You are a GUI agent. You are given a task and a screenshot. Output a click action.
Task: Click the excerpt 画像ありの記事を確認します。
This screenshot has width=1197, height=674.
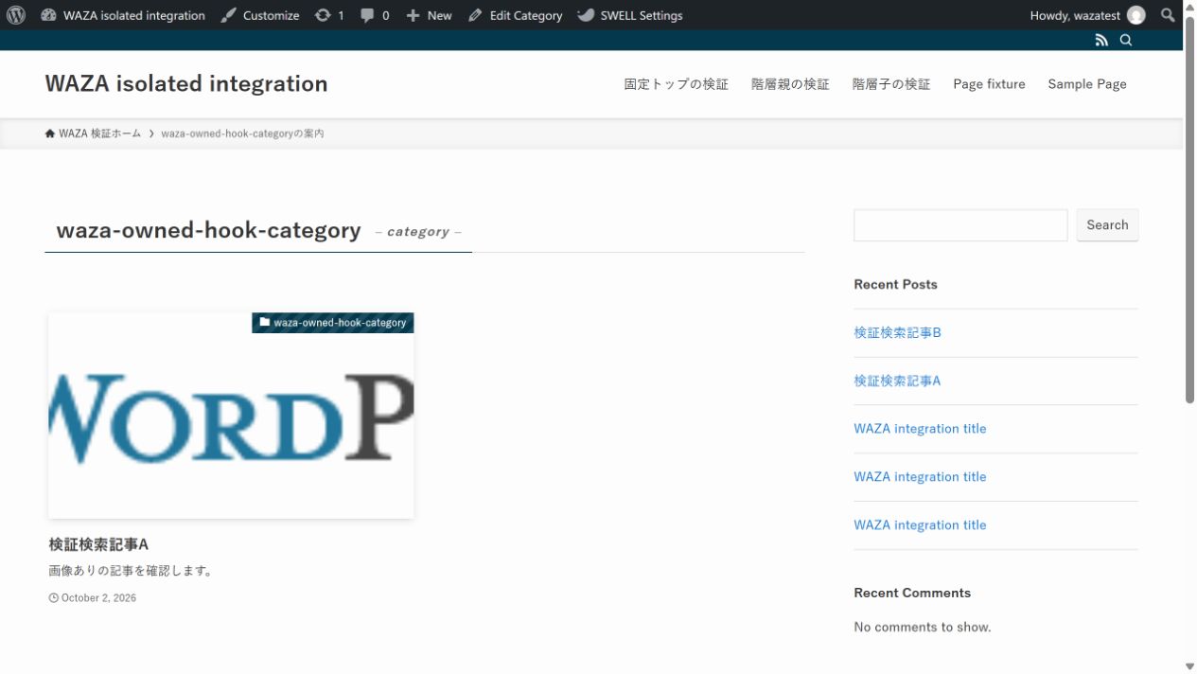[x=132, y=571]
